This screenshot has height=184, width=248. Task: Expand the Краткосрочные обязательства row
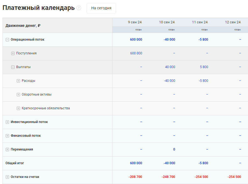[x=18, y=108]
